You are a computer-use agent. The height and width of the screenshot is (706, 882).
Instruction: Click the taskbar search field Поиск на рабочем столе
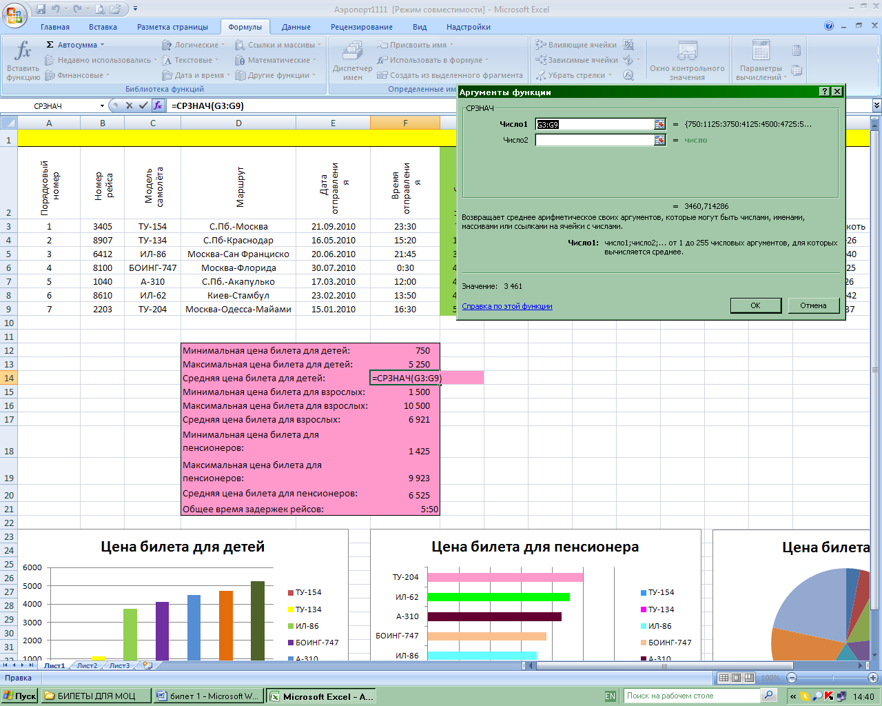[692, 696]
